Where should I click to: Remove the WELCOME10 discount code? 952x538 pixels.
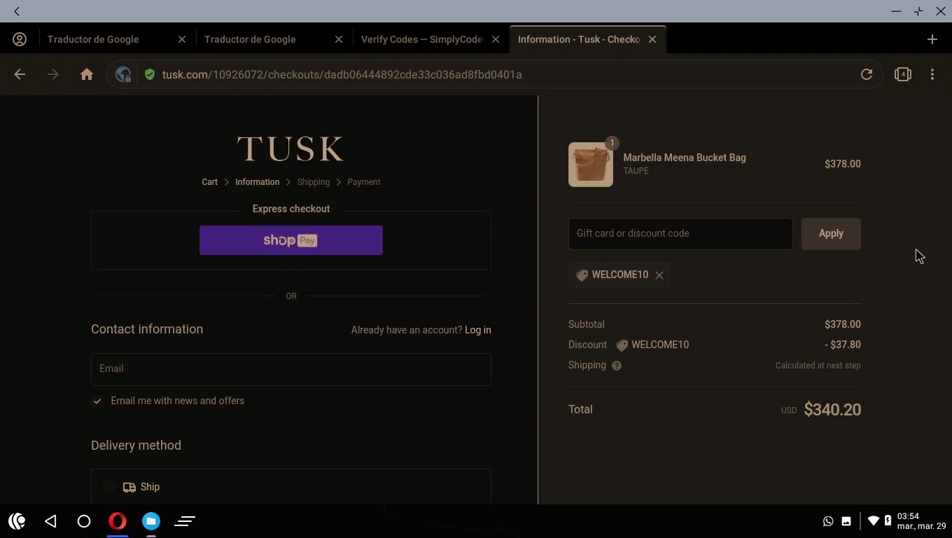point(659,275)
